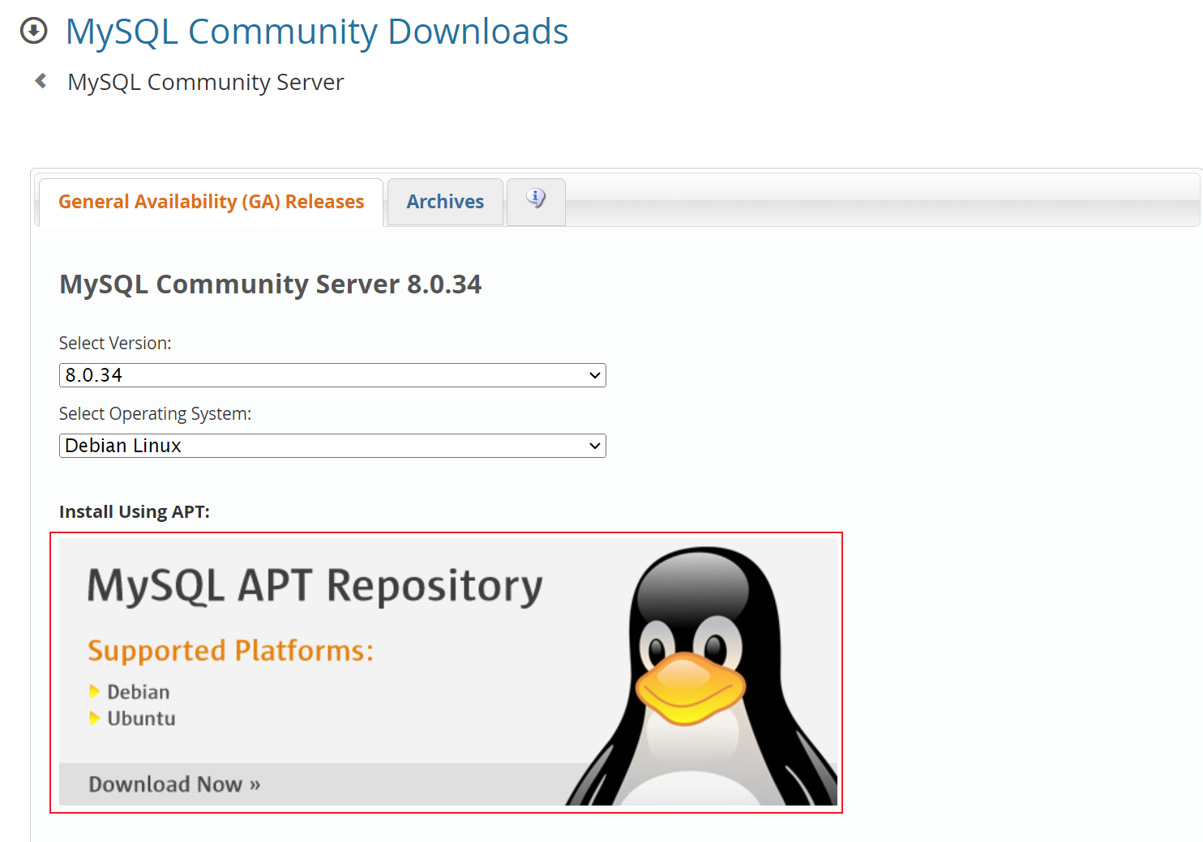Click the Install Using APT label

pos(135,512)
